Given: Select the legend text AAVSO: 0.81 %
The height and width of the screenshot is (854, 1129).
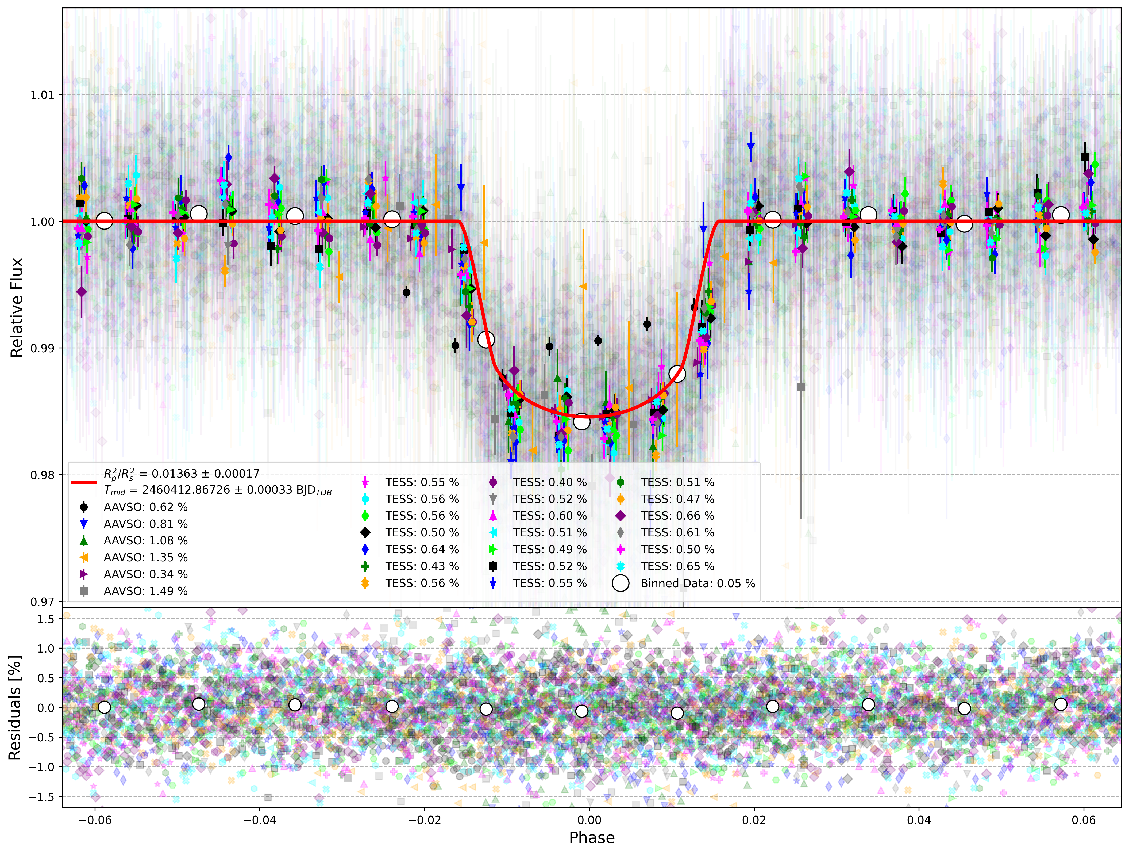Looking at the screenshot, I should tap(146, 524).
